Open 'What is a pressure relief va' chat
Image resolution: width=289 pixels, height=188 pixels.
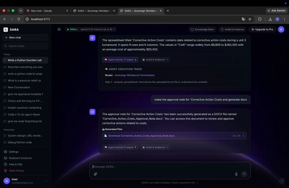[25, 81]
